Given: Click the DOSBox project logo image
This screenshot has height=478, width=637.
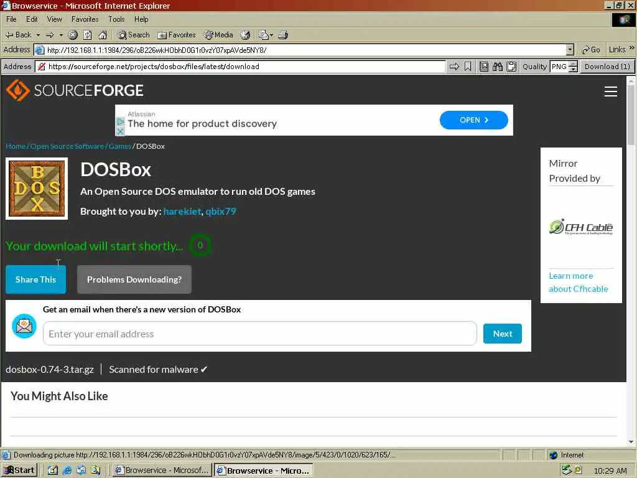Looking at the screenshot, I should click(x=37, y=189).
